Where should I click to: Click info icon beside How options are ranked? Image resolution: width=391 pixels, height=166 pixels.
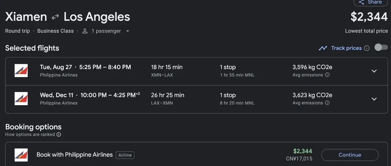click(59, 135)
